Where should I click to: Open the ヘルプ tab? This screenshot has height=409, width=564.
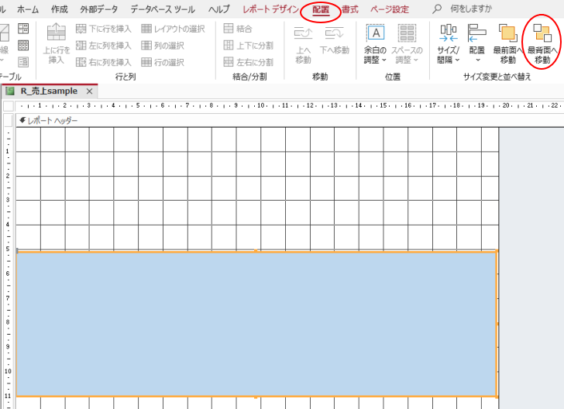[218, 9]
